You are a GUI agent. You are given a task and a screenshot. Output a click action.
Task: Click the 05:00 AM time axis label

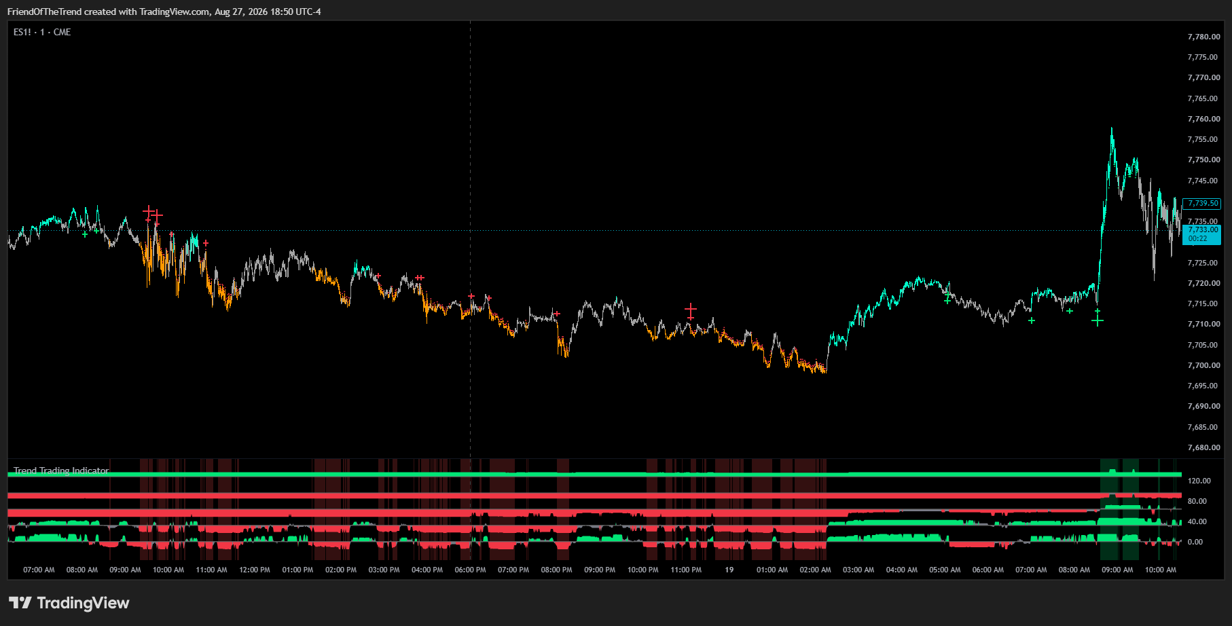pyautogui.click(x=945, y=570)
